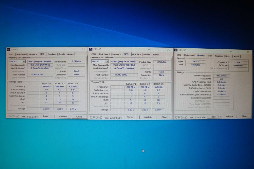Switch to the CPU tab in the middle window
Viewport: 254px width, 169px height.
(94, 54)
